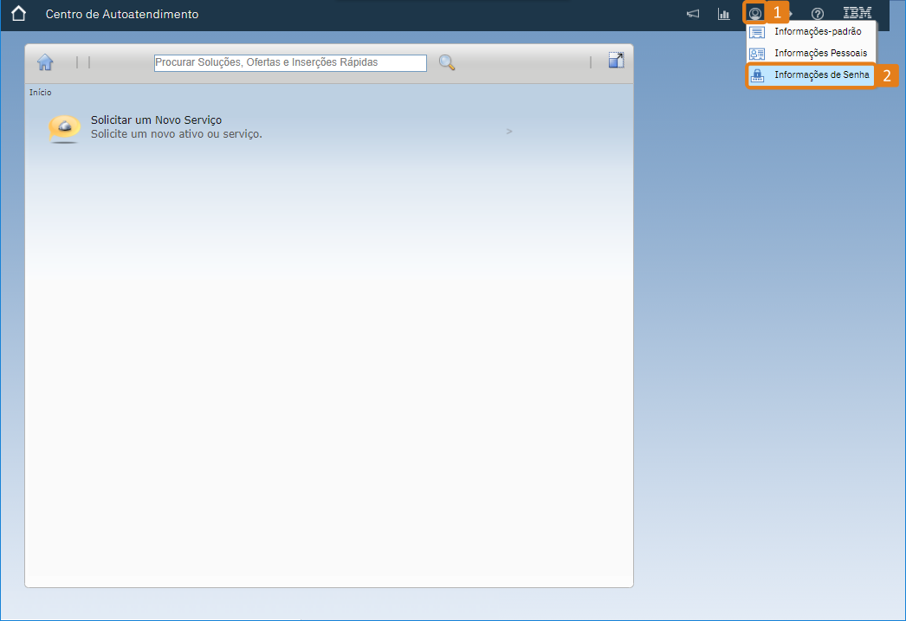Click the Centro de Autoatendimento title

[x=121, y=15]
